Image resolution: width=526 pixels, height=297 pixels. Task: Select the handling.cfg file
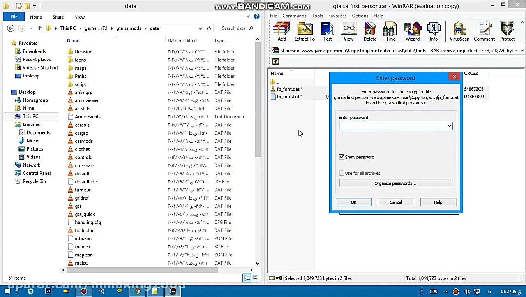click(88, 222)
